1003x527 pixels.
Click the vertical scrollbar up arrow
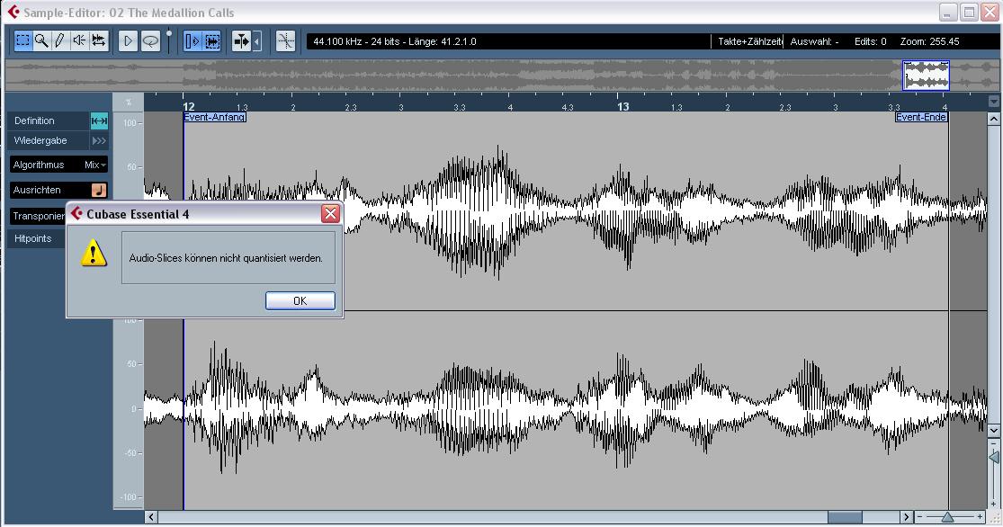tap(993, 119)
